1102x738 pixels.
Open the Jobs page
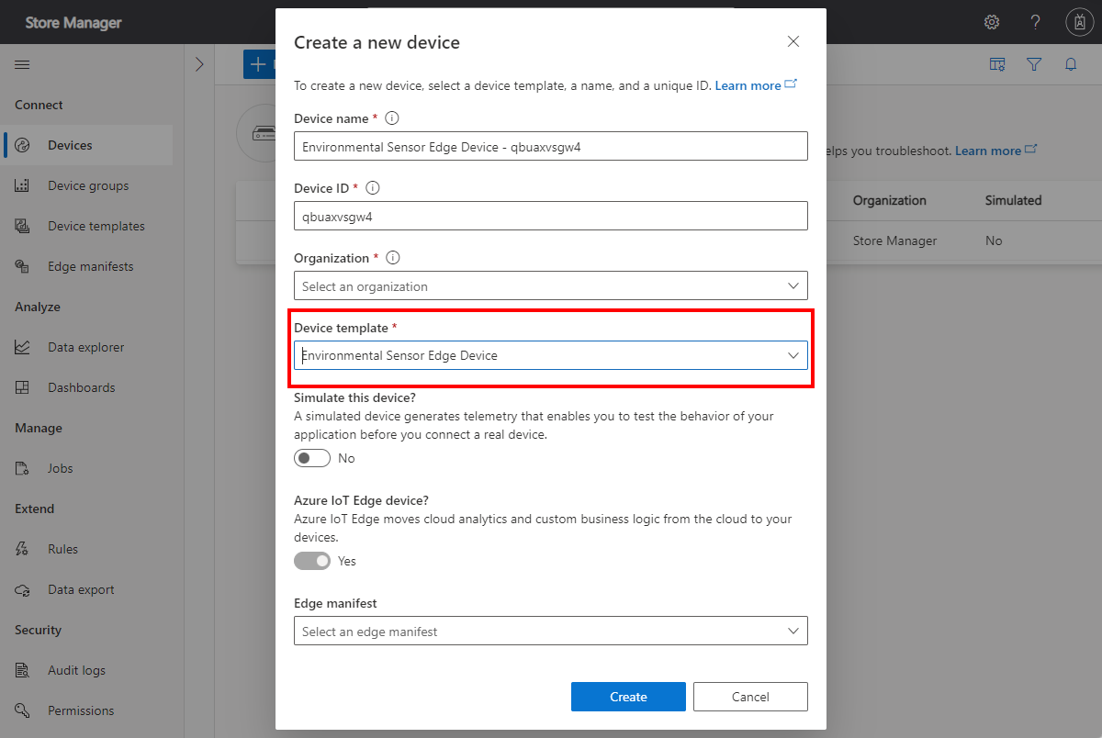tap(62, 467)
